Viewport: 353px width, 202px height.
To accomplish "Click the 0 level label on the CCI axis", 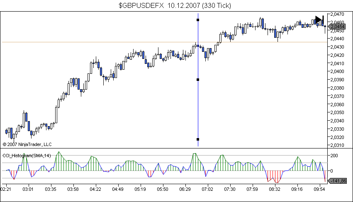I will [331, 171].
